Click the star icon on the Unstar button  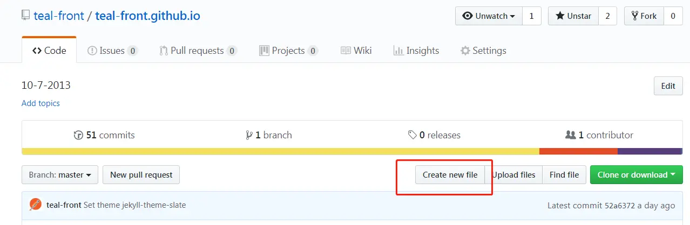[x=560, y=16]
